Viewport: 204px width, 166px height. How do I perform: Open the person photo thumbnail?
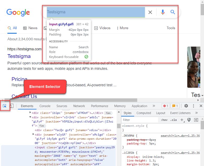pos(194,67)
